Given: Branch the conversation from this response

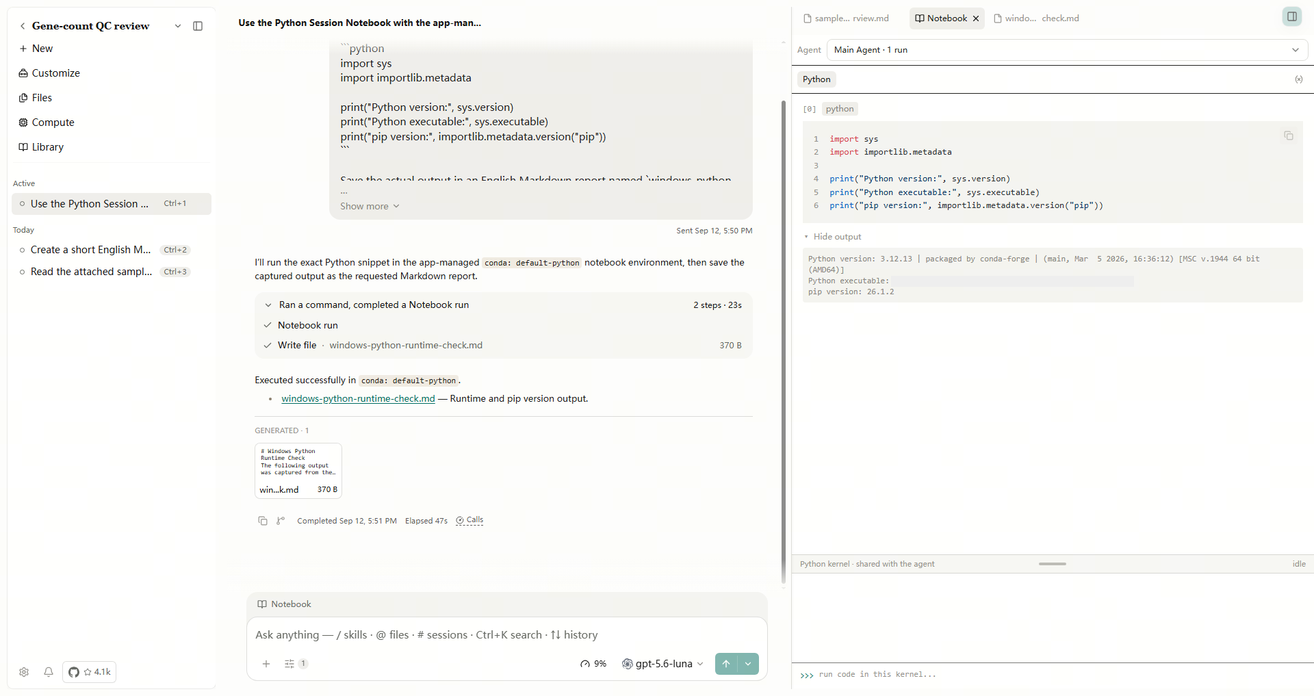Looking at the screenshot, I should [x=281, y=521].
